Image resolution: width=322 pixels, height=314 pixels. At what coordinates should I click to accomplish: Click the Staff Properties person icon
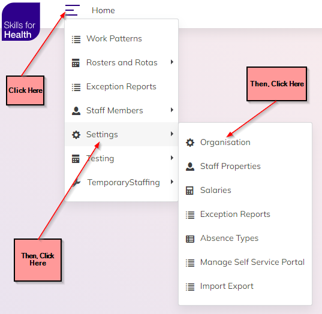[190, 167]
